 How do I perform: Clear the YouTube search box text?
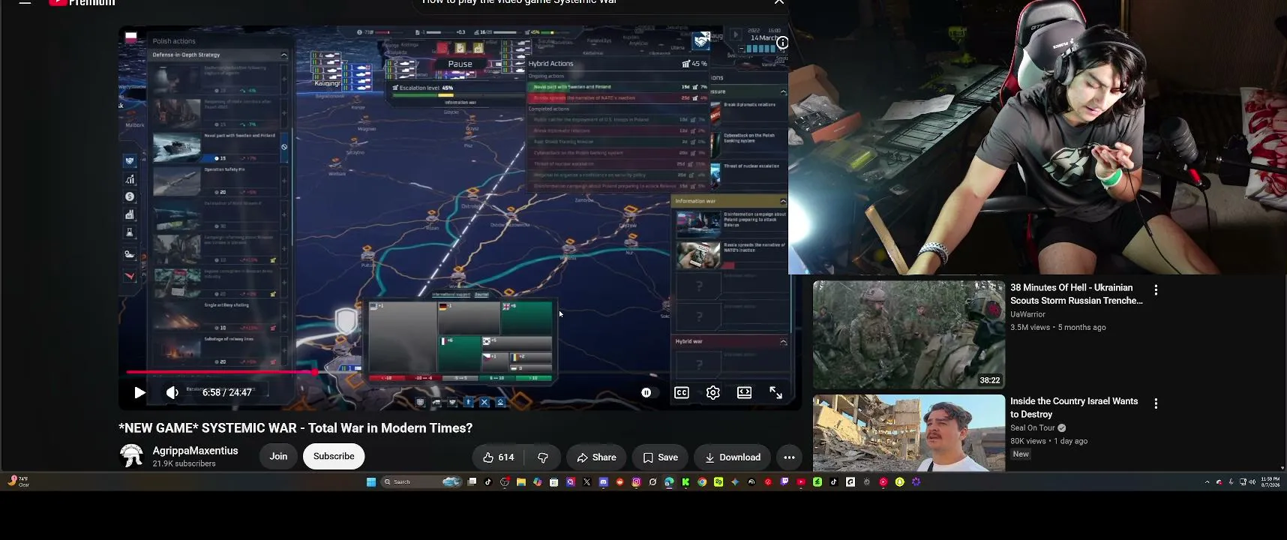[x=779, y=2]
